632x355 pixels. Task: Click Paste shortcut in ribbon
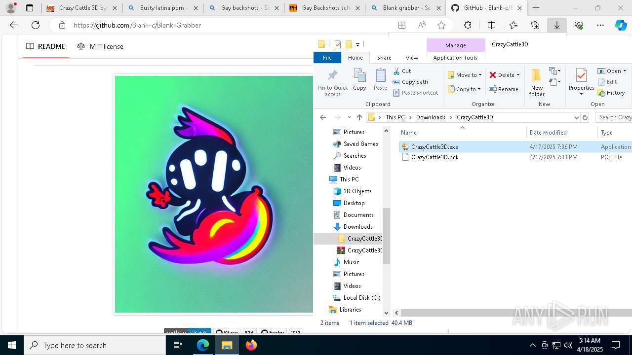(x=415, y=93)
